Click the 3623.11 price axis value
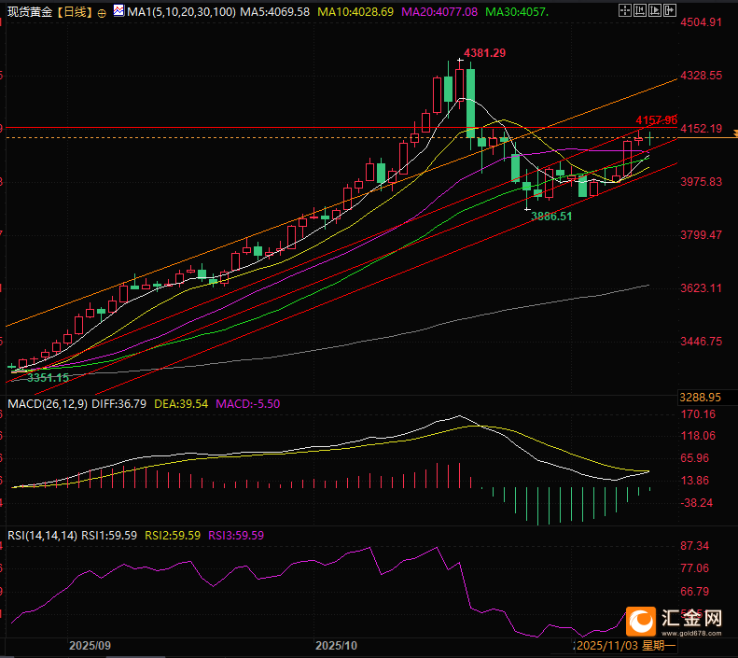The width and height of the screenshot is (738, 658). click(x=701, y=288)
